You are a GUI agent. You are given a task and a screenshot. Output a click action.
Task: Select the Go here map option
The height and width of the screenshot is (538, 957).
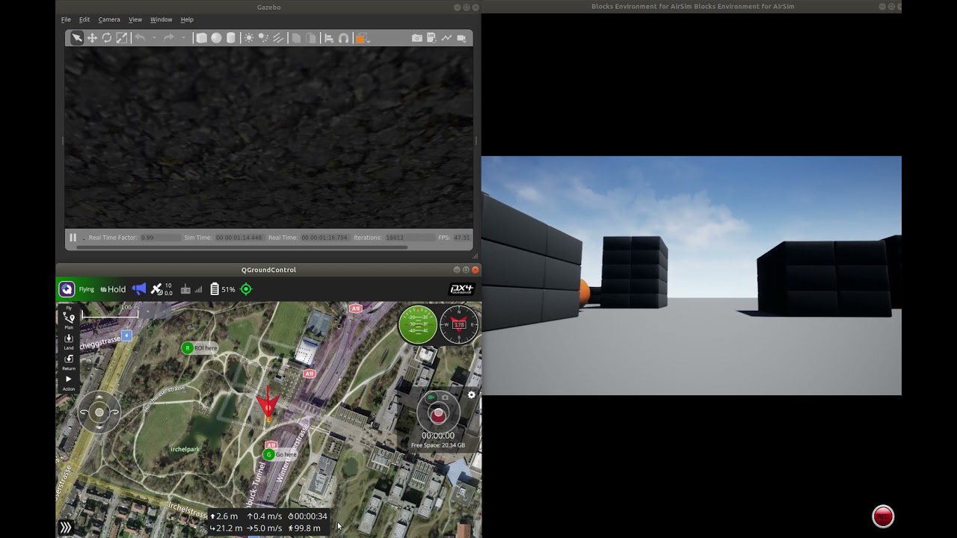pyautogui.click(x=280, y=454)
